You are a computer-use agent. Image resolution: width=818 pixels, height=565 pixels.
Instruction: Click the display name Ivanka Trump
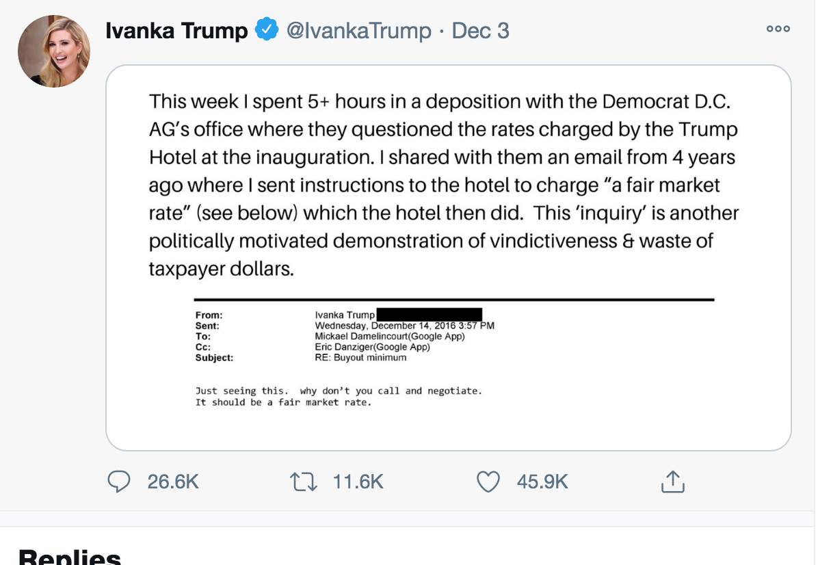tap(176, 31)
